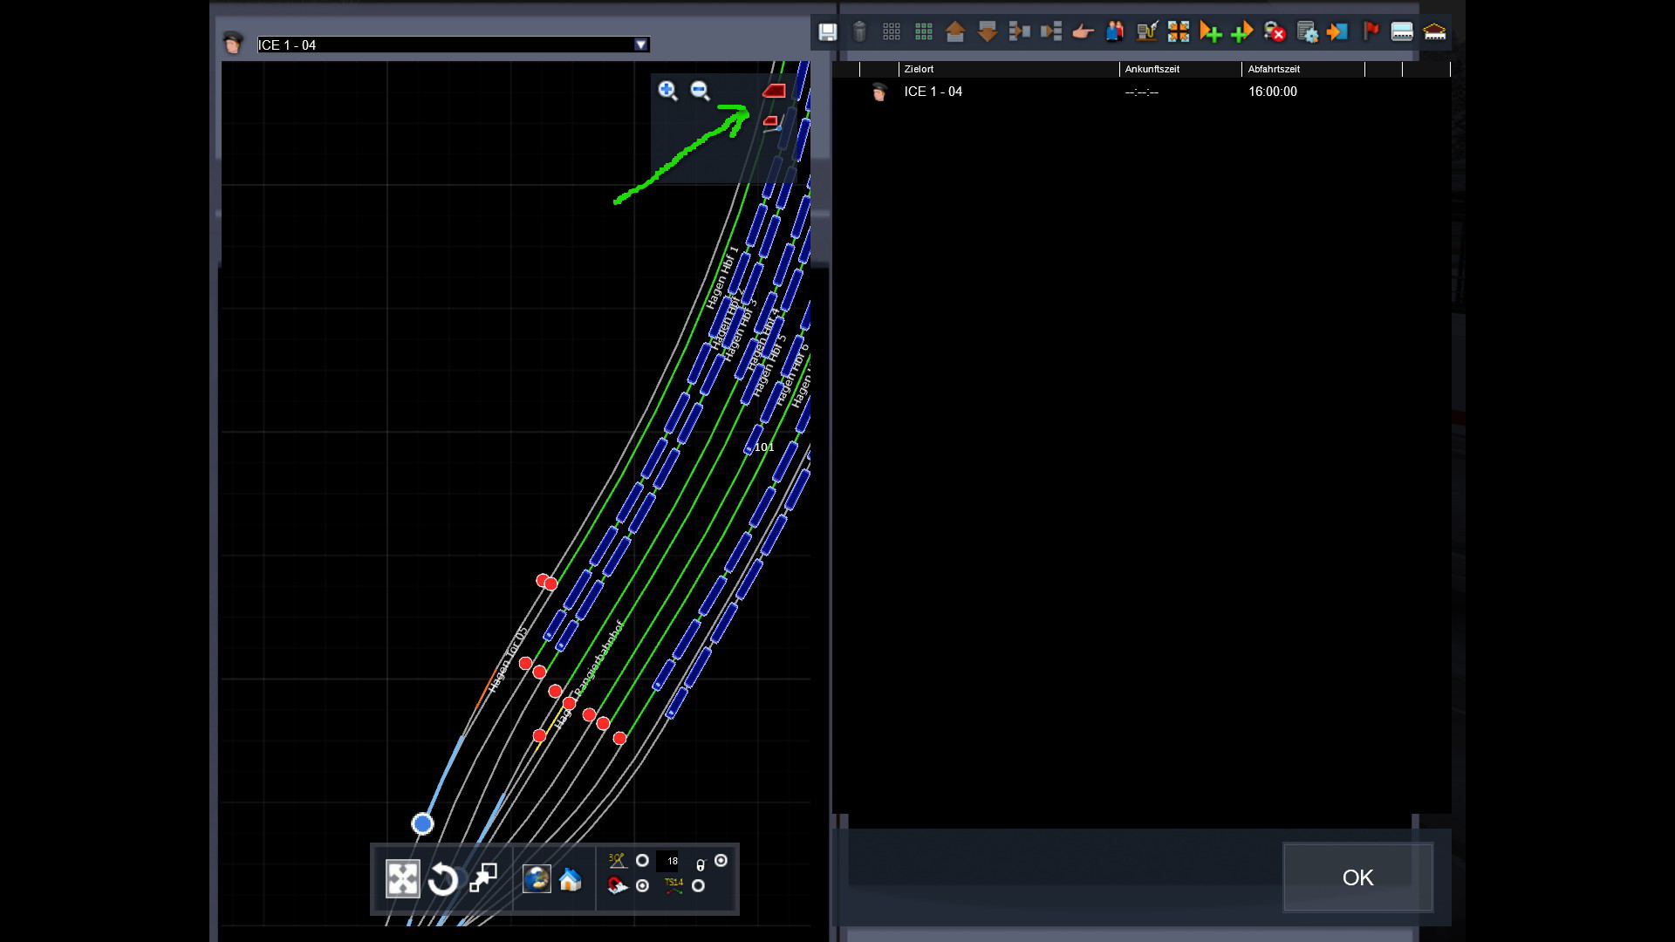Click the Abfahrtszeit column header
Viewport: 1675px width, 942px height.
point(1303,69)
